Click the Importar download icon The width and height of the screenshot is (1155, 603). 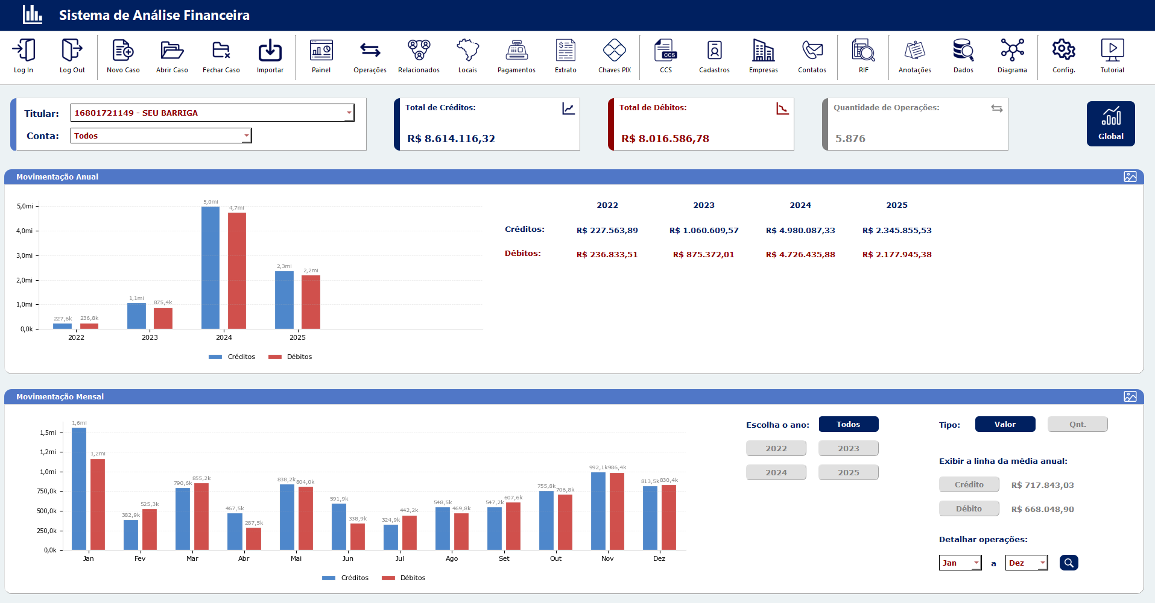(x=270, y=51)
